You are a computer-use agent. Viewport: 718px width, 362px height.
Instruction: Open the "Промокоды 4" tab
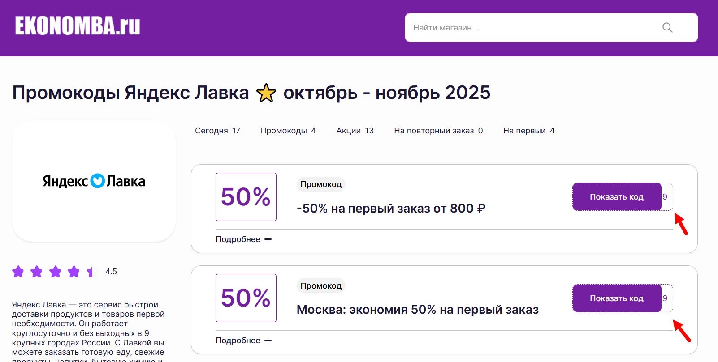point(288,131)
